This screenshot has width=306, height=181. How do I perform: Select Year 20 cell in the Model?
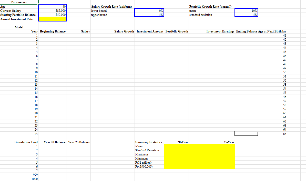tap(19, 113)
